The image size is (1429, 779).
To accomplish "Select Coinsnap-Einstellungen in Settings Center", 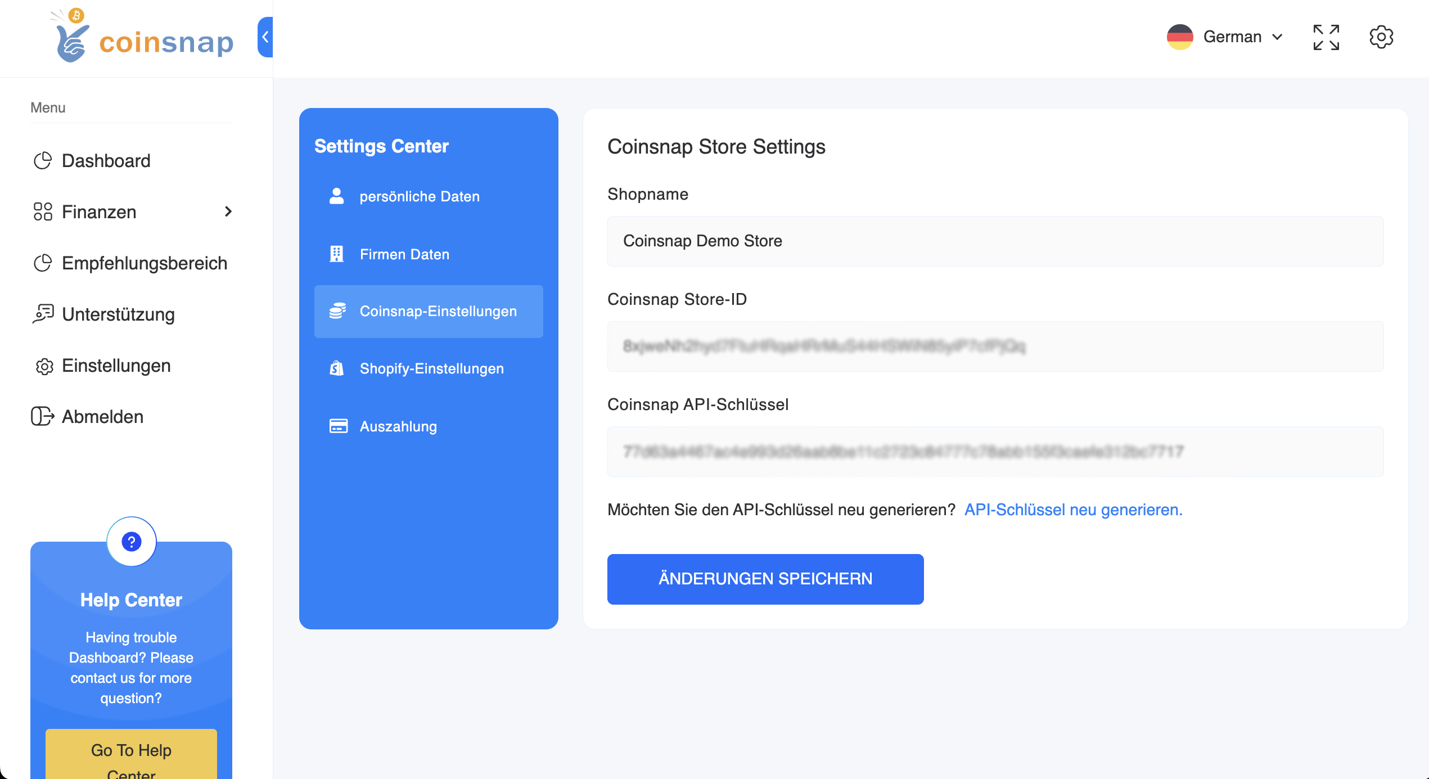I will (438, 311).
